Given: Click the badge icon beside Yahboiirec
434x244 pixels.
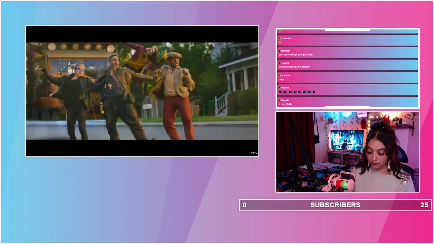Looking at the screenshot, I should [280, 38].
